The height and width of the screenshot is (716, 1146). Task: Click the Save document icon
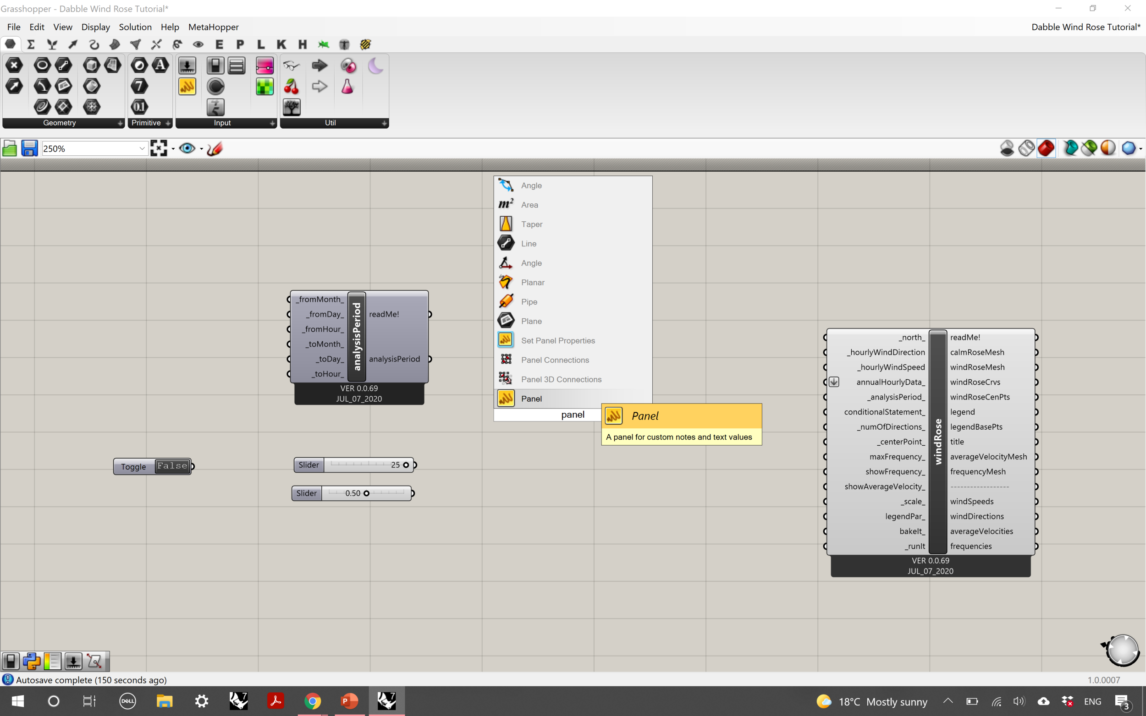pyautogui.click(x=29, y=149)
